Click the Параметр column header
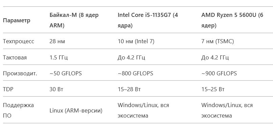The height and width of the screenshot is (127, 273). click(x=17, y=20)
